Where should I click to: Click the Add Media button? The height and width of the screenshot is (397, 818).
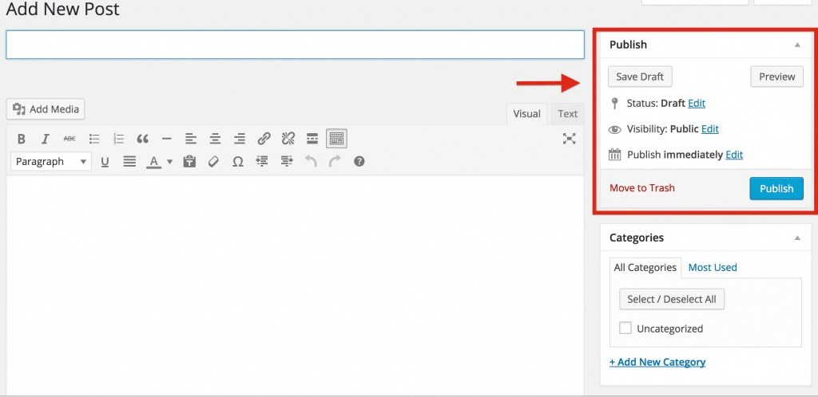pos(46,109)
